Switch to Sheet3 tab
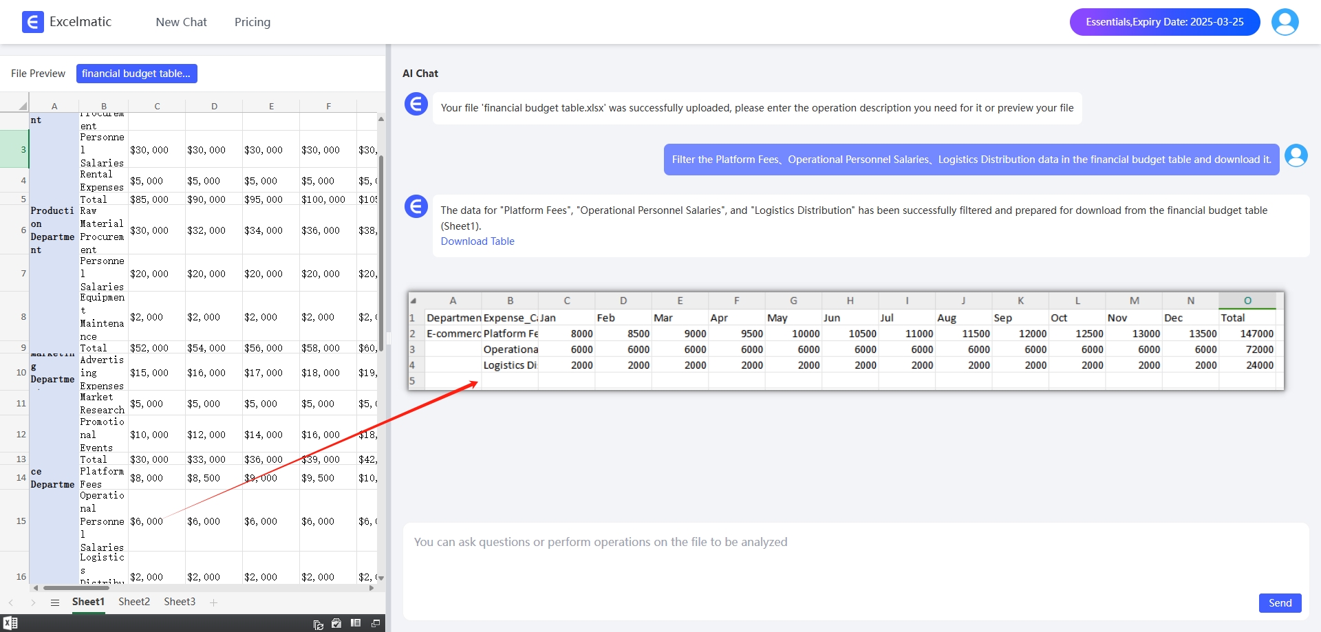Screen dimensions: 1321x632 coord(180,602)
